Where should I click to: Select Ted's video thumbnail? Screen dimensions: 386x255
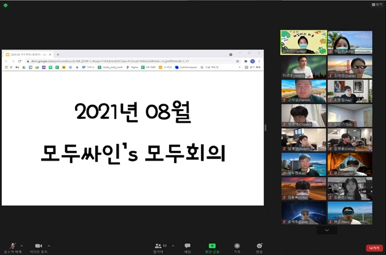[x=350, y=115]
